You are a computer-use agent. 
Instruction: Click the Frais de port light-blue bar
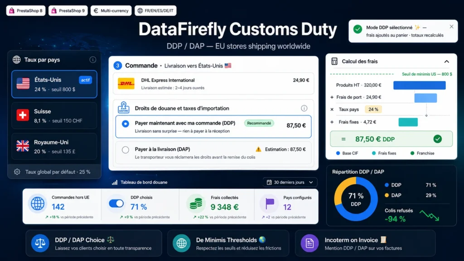pyautogui.click(x=425, y=98)
